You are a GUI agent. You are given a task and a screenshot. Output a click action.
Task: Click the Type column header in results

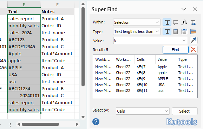point(186,59)
